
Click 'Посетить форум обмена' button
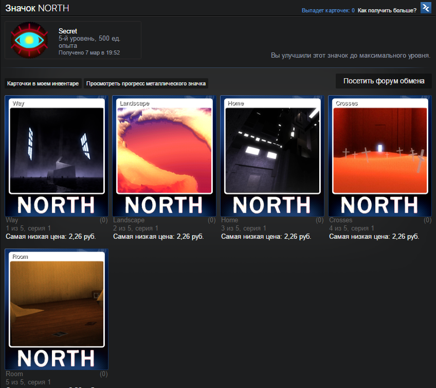(384, 81)
